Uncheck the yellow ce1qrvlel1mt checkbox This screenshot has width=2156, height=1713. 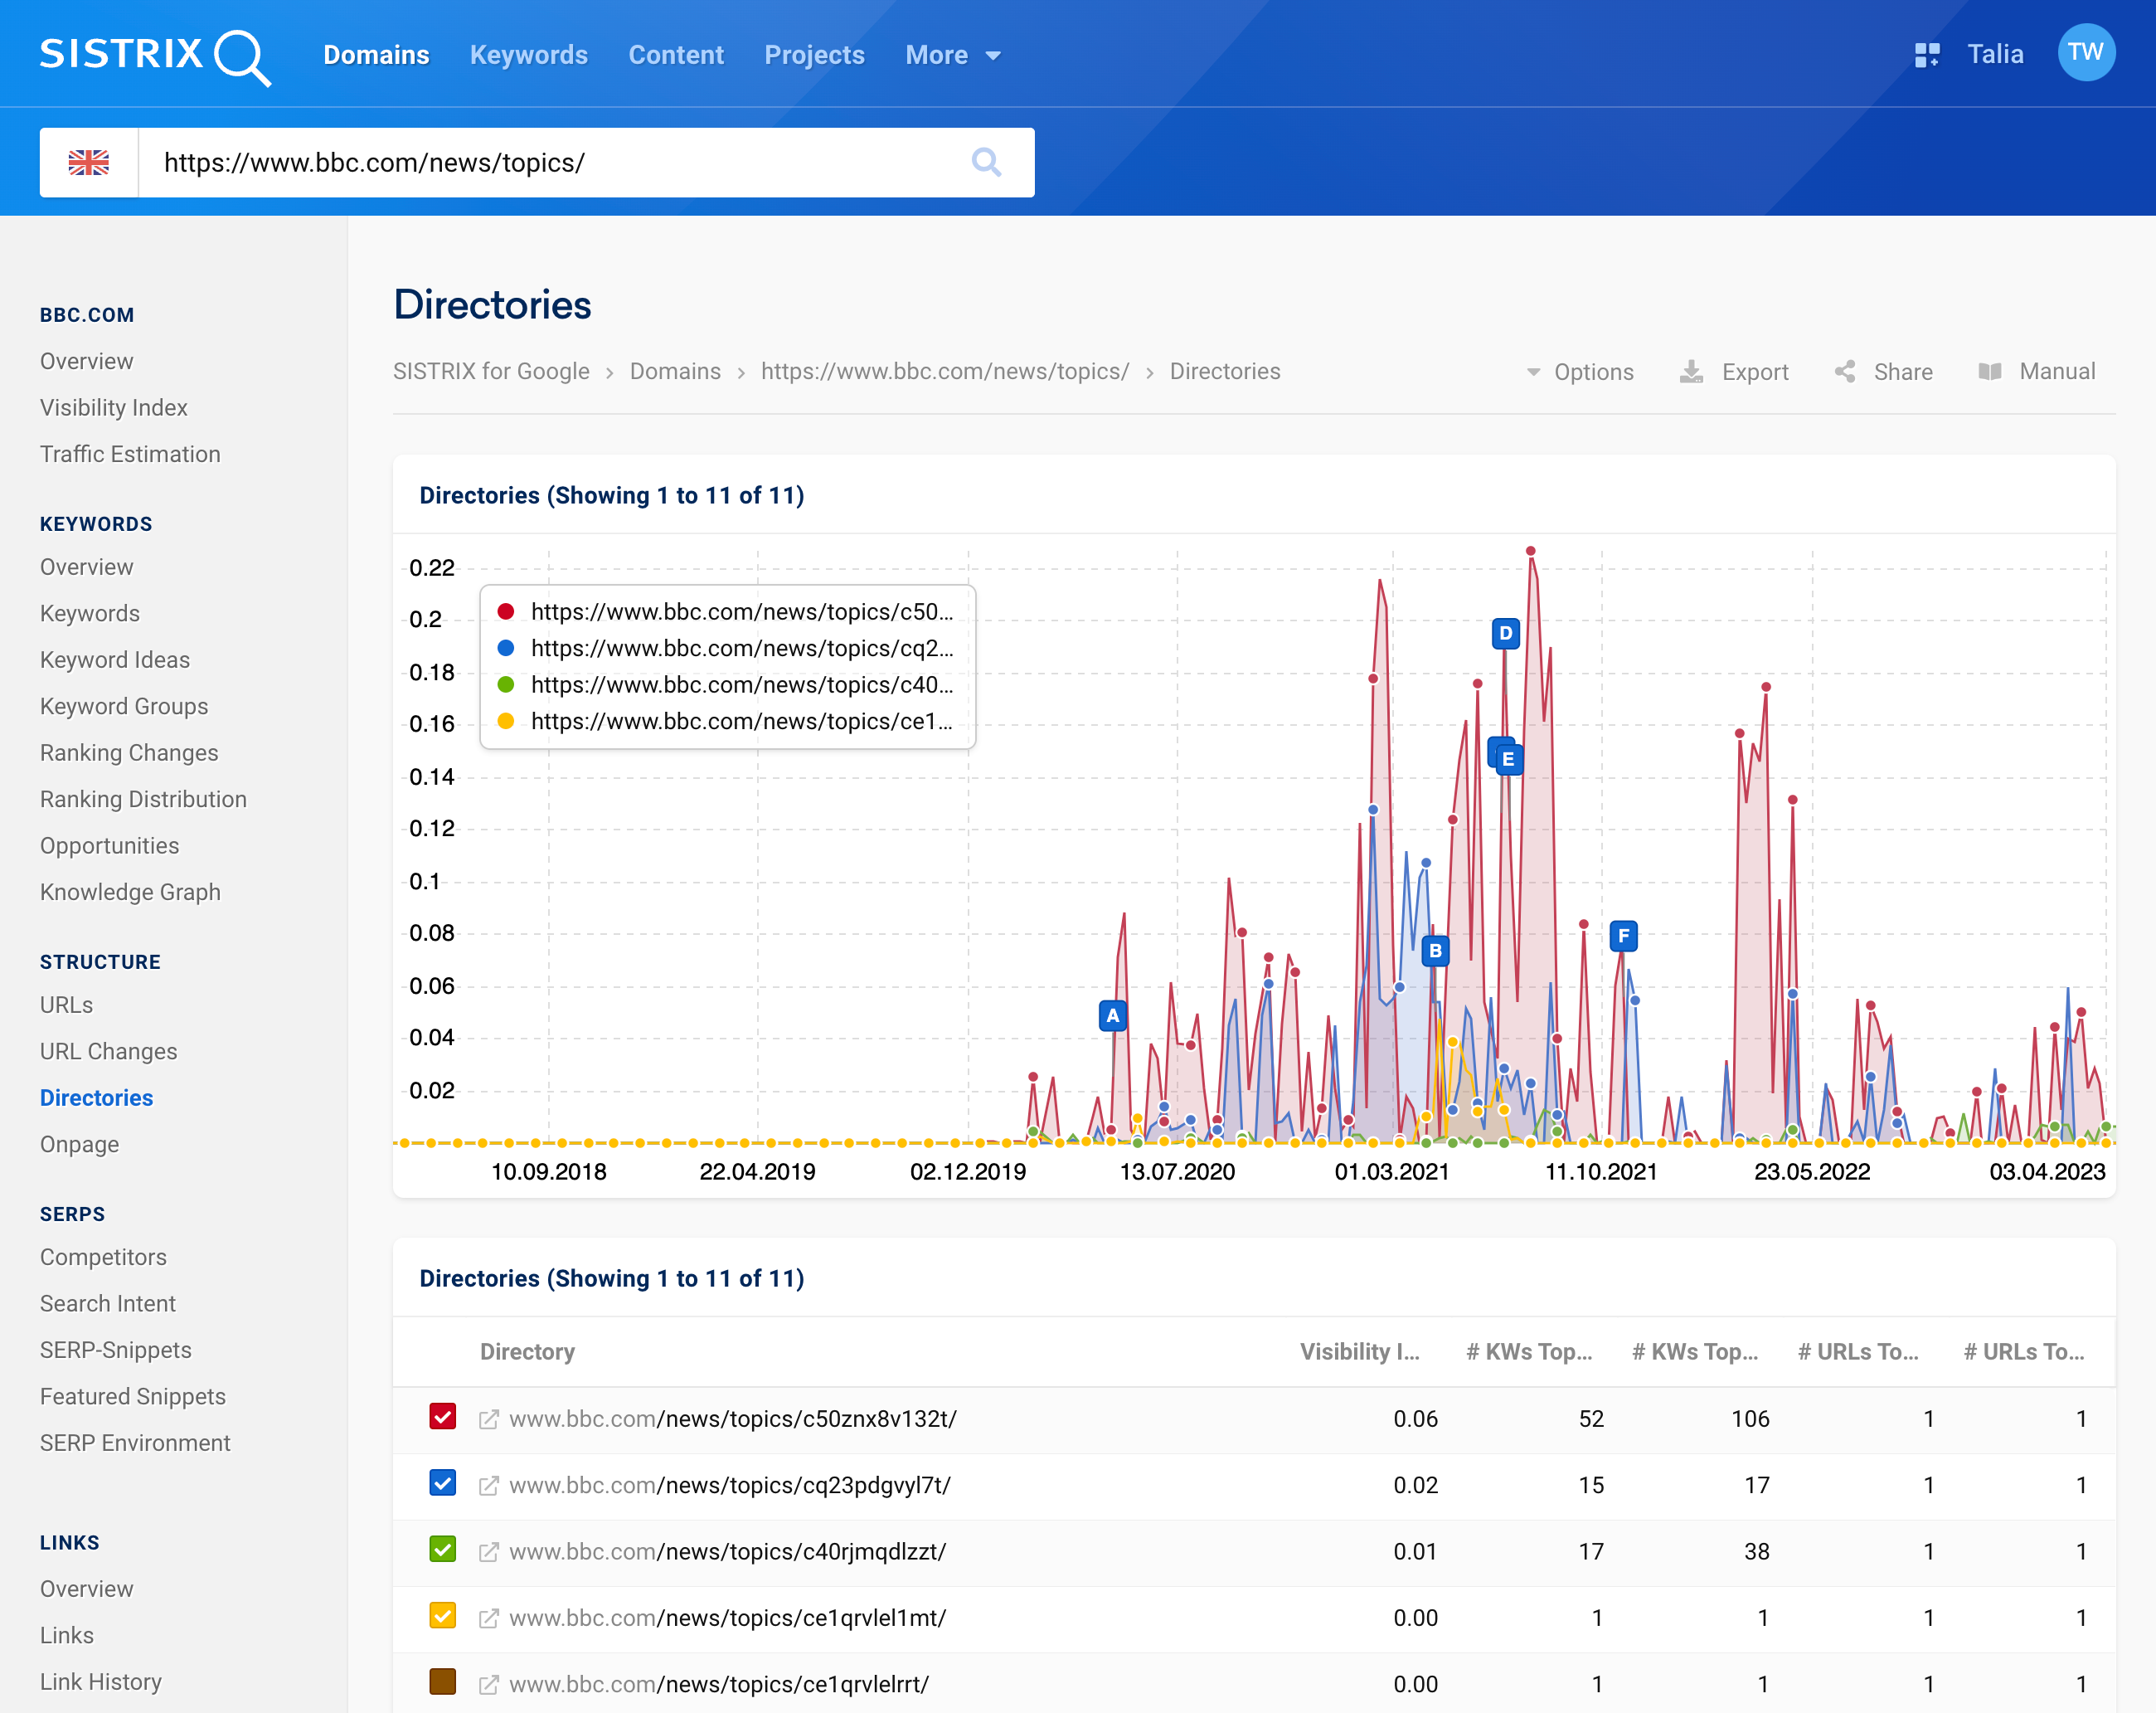[443, 1616]
